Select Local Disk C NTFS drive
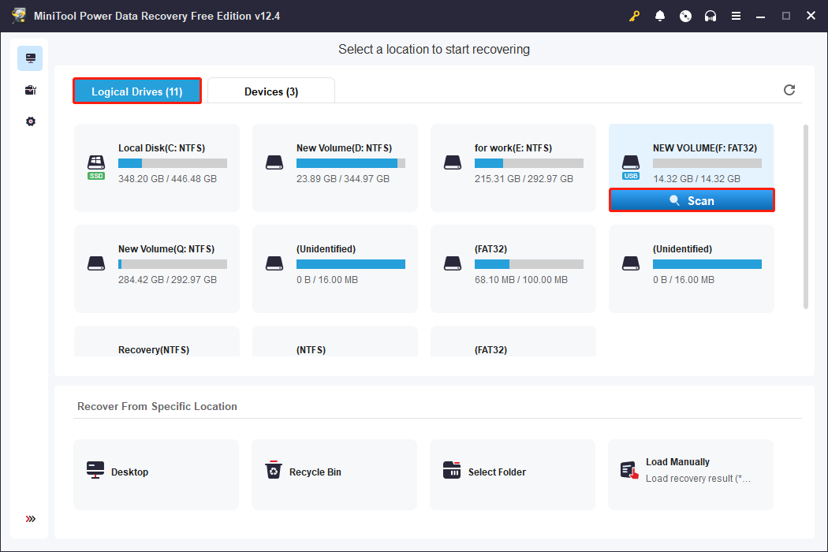Viewport: 828px width, 552px height. click(x=157, y=167)
